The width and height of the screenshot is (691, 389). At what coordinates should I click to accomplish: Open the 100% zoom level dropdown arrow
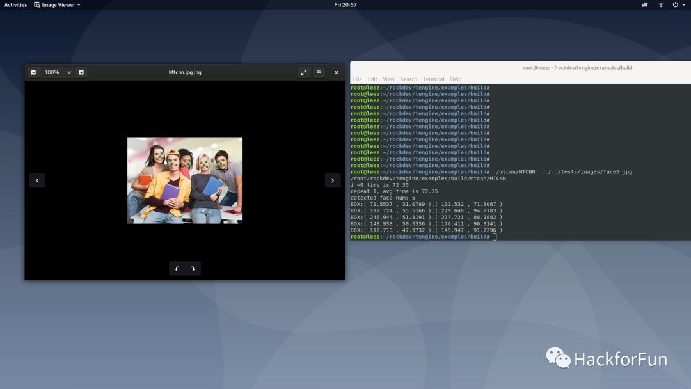(x=68, y=72)
